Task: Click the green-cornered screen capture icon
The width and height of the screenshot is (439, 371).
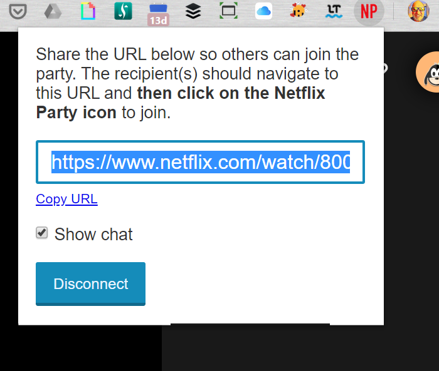Action: point(229,11)
